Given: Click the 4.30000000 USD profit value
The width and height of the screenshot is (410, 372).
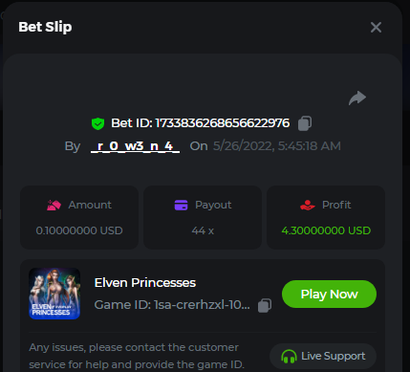Looking at the screenshot, I should [x=326, y=230].
